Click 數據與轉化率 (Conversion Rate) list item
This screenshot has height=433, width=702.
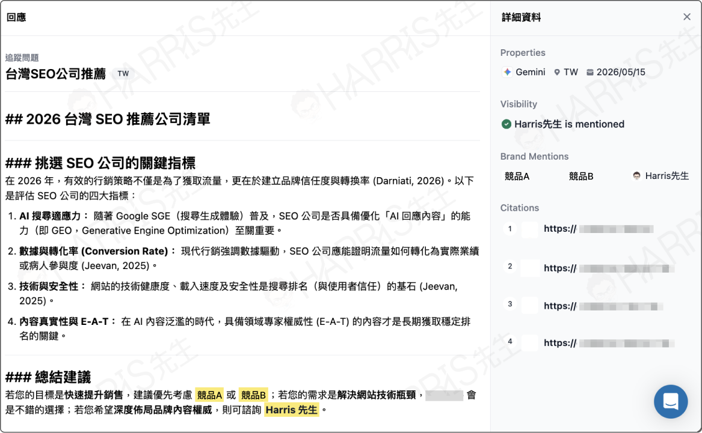tap(244, 258)
